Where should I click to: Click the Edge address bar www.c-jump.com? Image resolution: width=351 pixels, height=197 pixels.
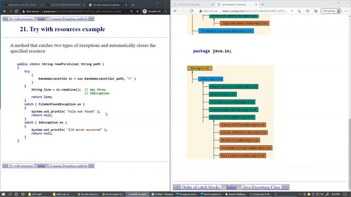[x=254, y=11]
